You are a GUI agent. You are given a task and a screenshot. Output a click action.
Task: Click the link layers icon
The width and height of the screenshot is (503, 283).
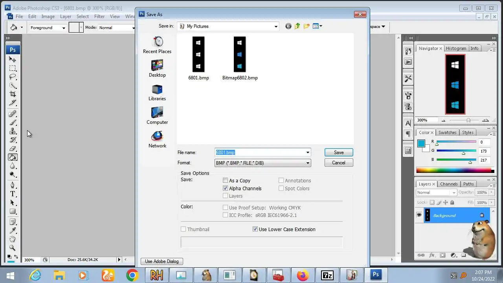(x=421, y=255)
